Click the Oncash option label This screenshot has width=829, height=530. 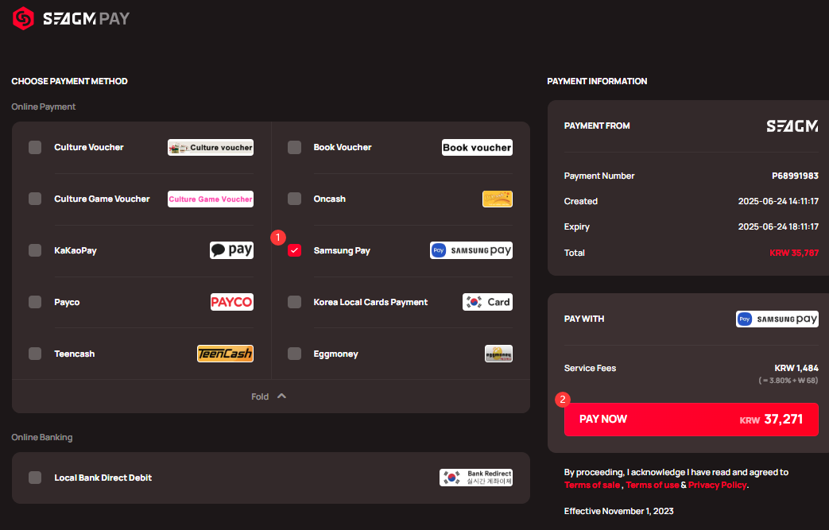[329, 199]
